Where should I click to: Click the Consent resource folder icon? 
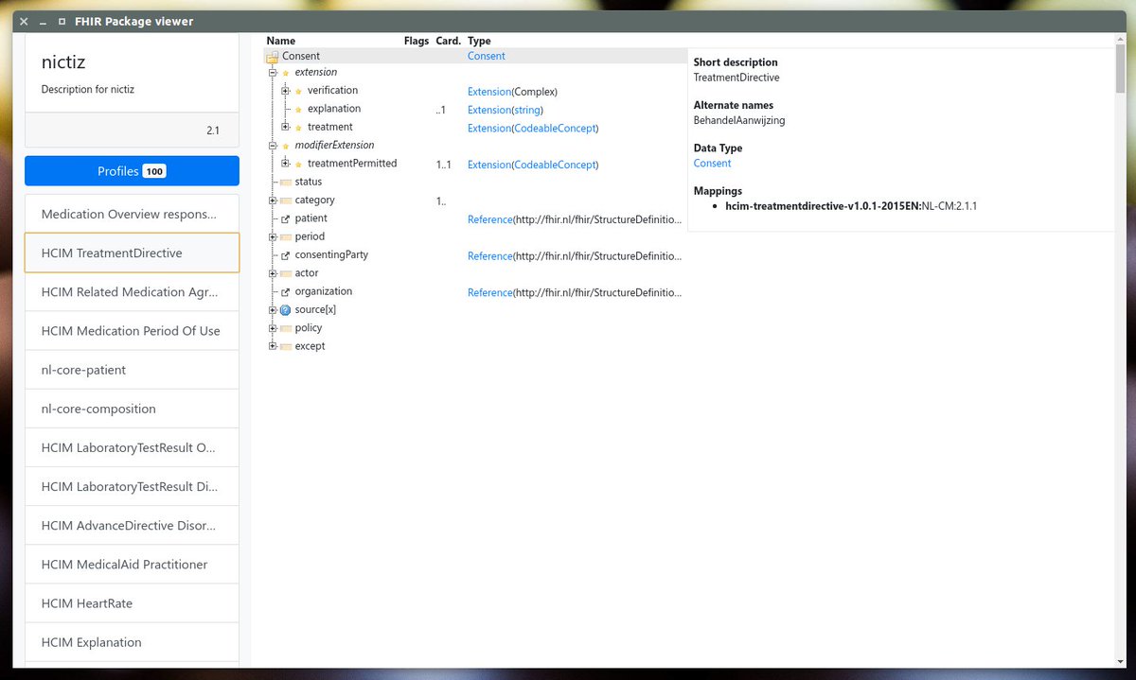[272, 57]
